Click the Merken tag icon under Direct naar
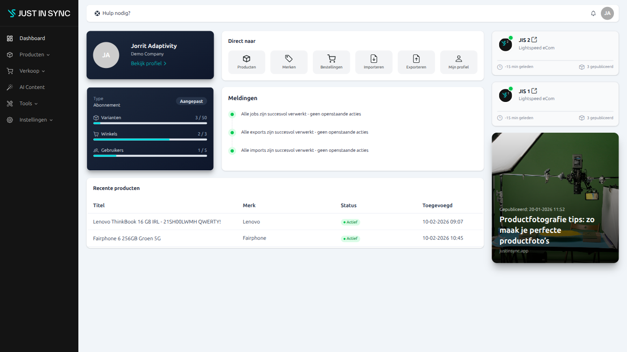The image size is (627, 352). (x=289, y=59)
